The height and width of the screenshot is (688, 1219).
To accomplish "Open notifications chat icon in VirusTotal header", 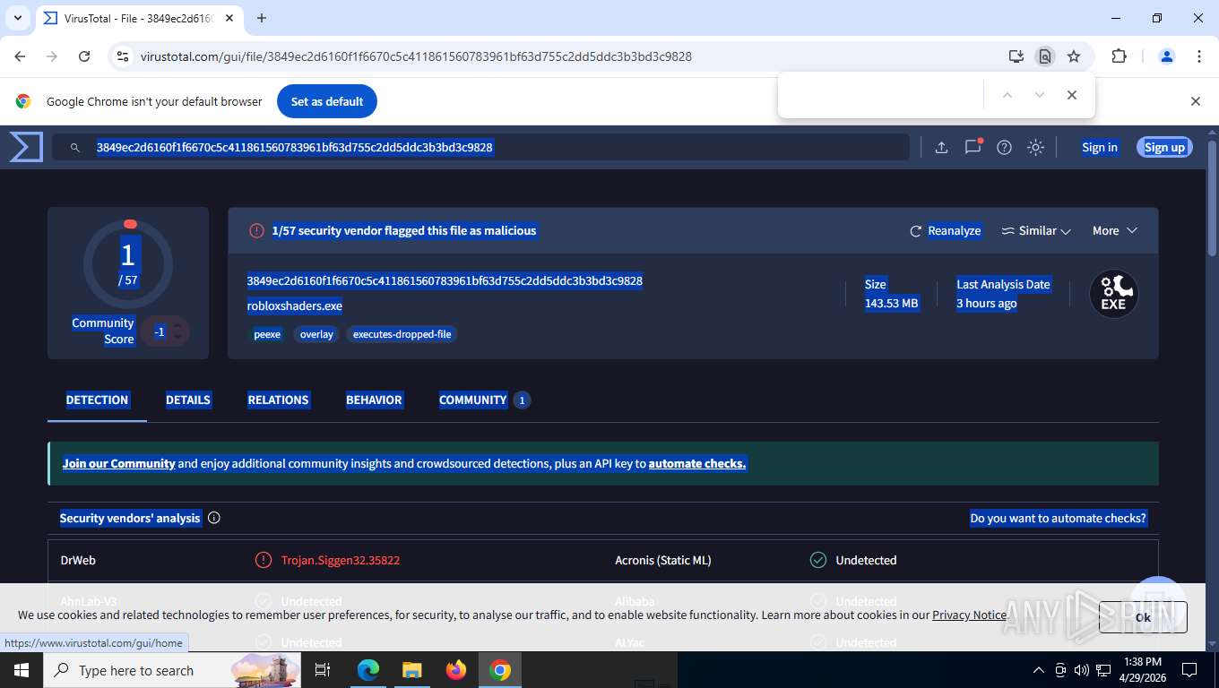I will pyautogui.click(x=973, y=147).
